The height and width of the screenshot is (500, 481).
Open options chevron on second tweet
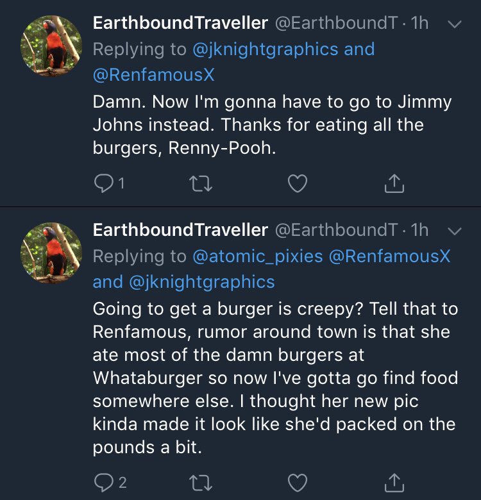pyautogui.click(x=455, y=231)
